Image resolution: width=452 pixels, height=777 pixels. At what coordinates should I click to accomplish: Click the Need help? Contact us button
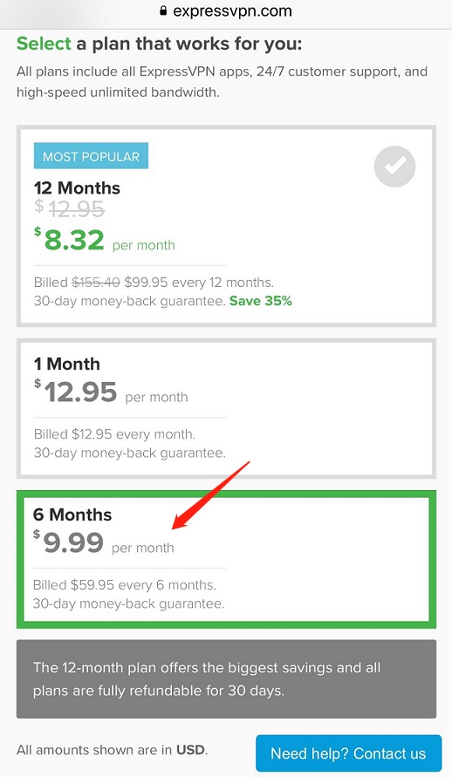coord(348,753)
